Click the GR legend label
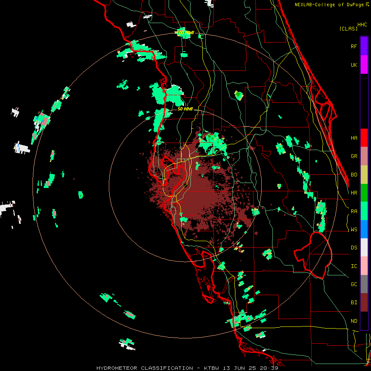Screen dimensions: 371x371 coord(354,156)
